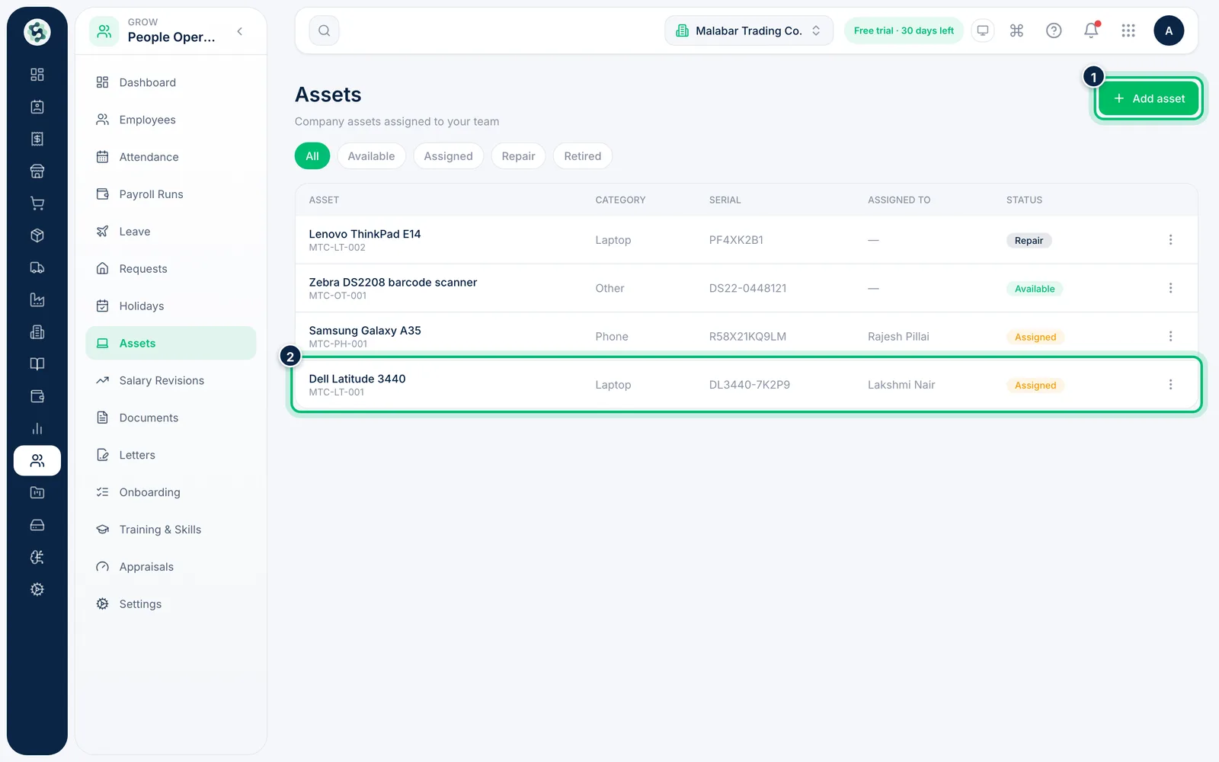Image resolution: width=1219 pixels, height=762 pixels.
Task: Open Training & Skills in sidebar
Action: 171,530
